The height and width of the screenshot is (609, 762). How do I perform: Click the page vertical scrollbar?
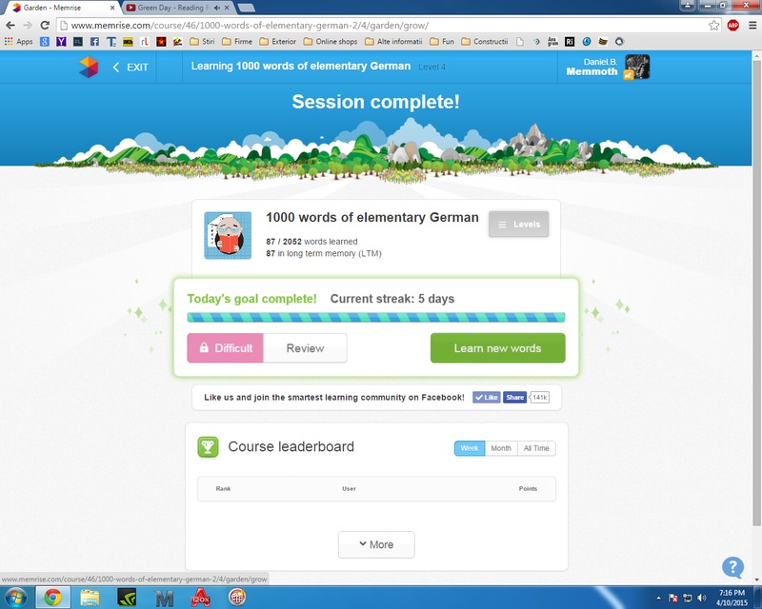point(756,291)
